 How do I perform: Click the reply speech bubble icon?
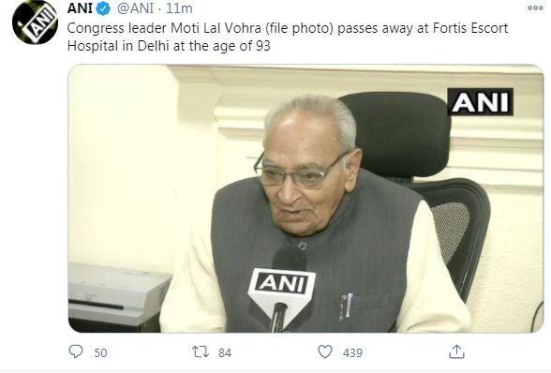76,351
